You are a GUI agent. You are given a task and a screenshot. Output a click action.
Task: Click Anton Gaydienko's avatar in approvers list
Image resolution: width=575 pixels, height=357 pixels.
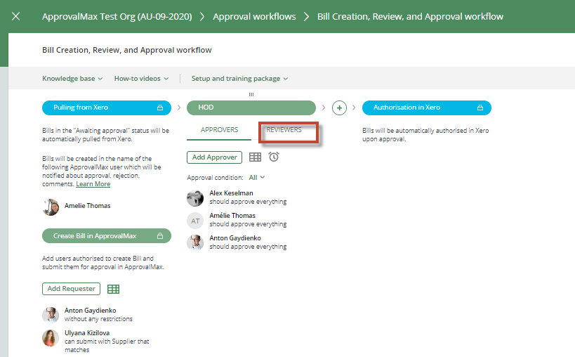[x=195, y=243]
